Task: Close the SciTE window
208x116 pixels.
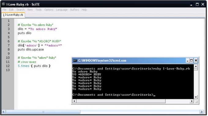Action: [x=203, y=4]
